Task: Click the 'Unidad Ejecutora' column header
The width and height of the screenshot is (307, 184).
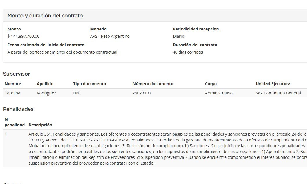Action: click(273, 84)
